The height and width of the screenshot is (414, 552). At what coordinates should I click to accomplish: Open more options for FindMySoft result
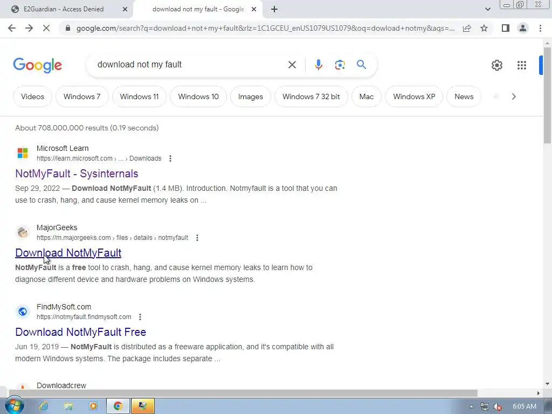(140, 317)
